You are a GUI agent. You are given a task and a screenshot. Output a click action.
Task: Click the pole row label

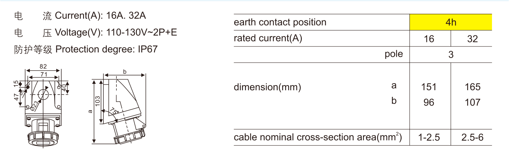(394, 54)
